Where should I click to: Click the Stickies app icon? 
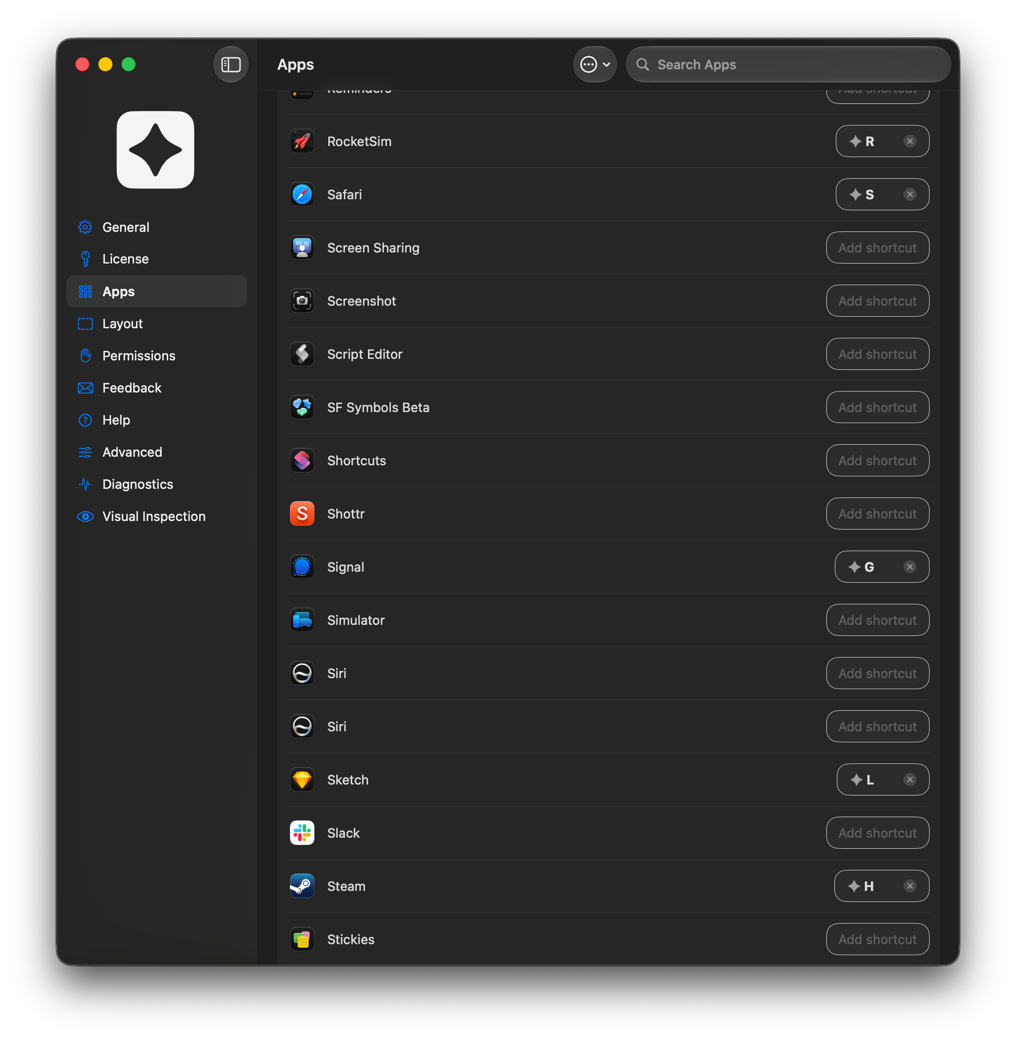[x=302, y=940]
